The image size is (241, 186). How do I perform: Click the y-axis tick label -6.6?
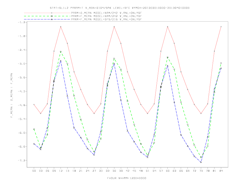click(x=22, y=146)
